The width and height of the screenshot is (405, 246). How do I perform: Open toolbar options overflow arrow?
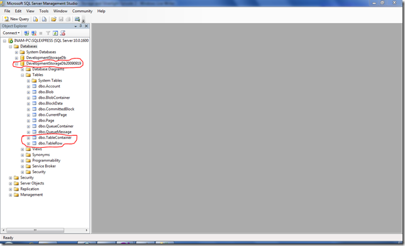[x=84, y=20]
